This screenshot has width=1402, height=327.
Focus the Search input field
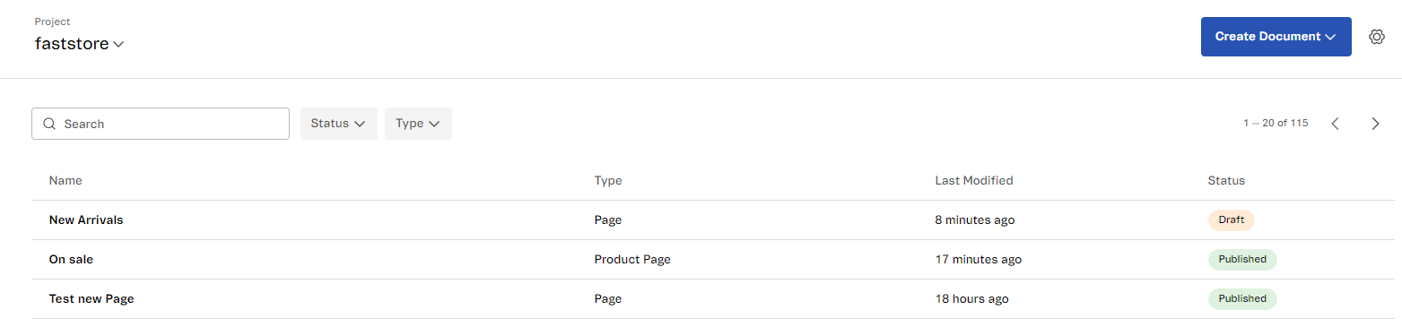(161, 124)
